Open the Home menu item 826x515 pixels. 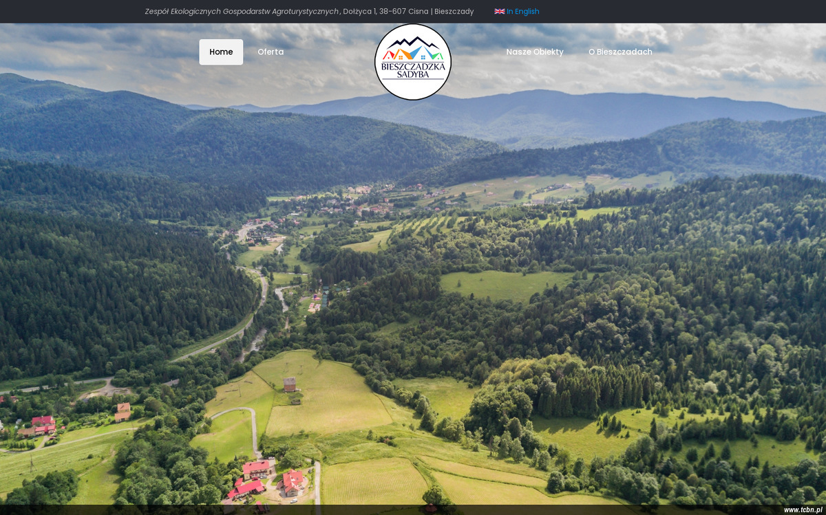click(x=221, y=52)
